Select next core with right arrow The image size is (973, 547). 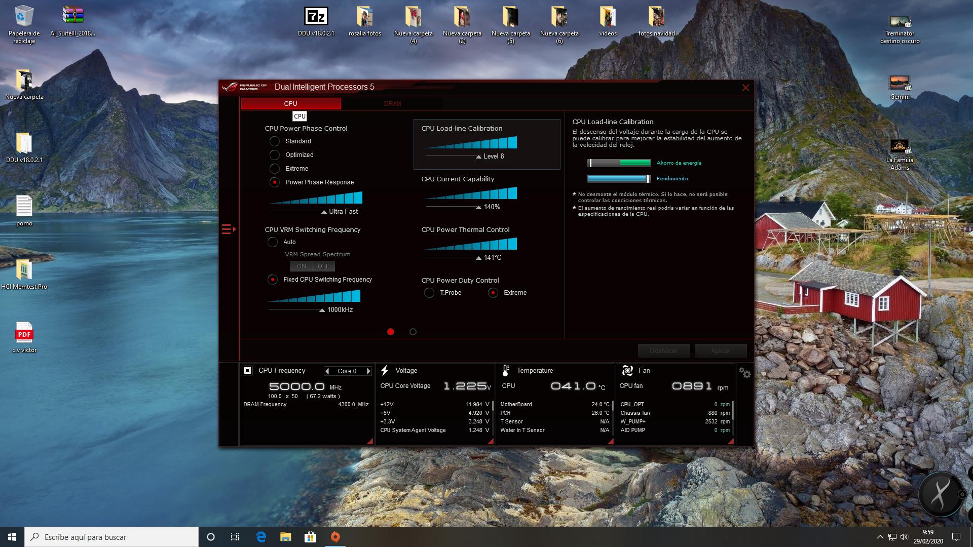(x=368, y=371)
